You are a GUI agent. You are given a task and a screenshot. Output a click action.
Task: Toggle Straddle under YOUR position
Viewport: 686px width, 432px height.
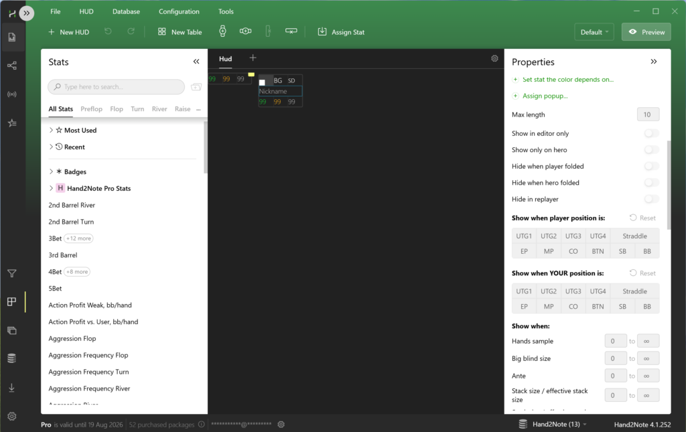click(x=635, y=291)
